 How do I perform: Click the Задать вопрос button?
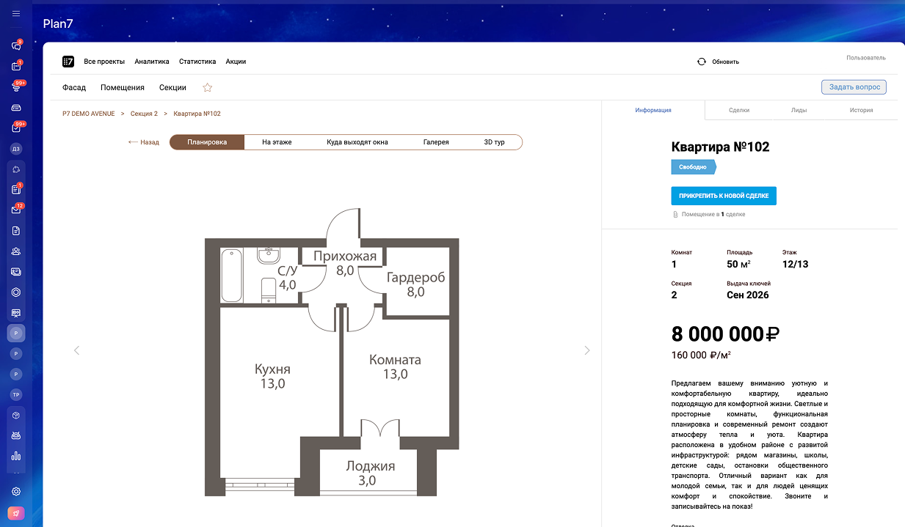pos(854,87)
